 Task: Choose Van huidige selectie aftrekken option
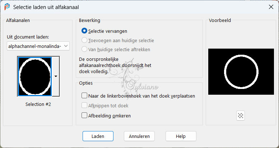[x=84, y=49]
